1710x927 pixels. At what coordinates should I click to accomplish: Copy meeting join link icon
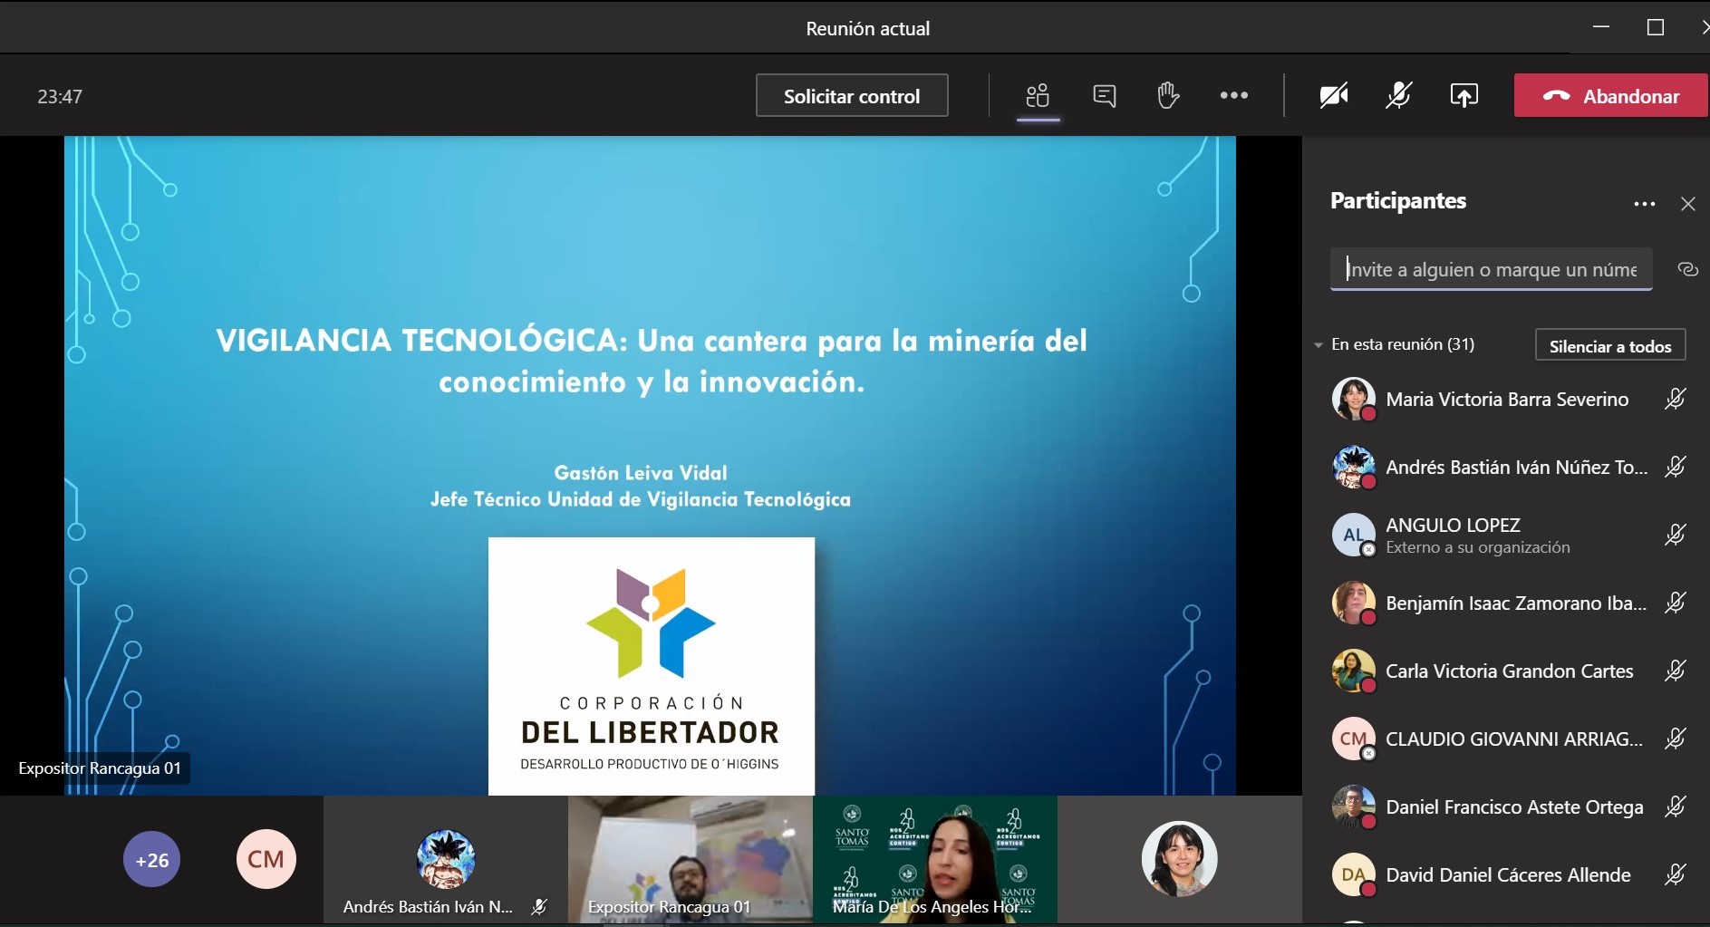tap(1686, 269)
